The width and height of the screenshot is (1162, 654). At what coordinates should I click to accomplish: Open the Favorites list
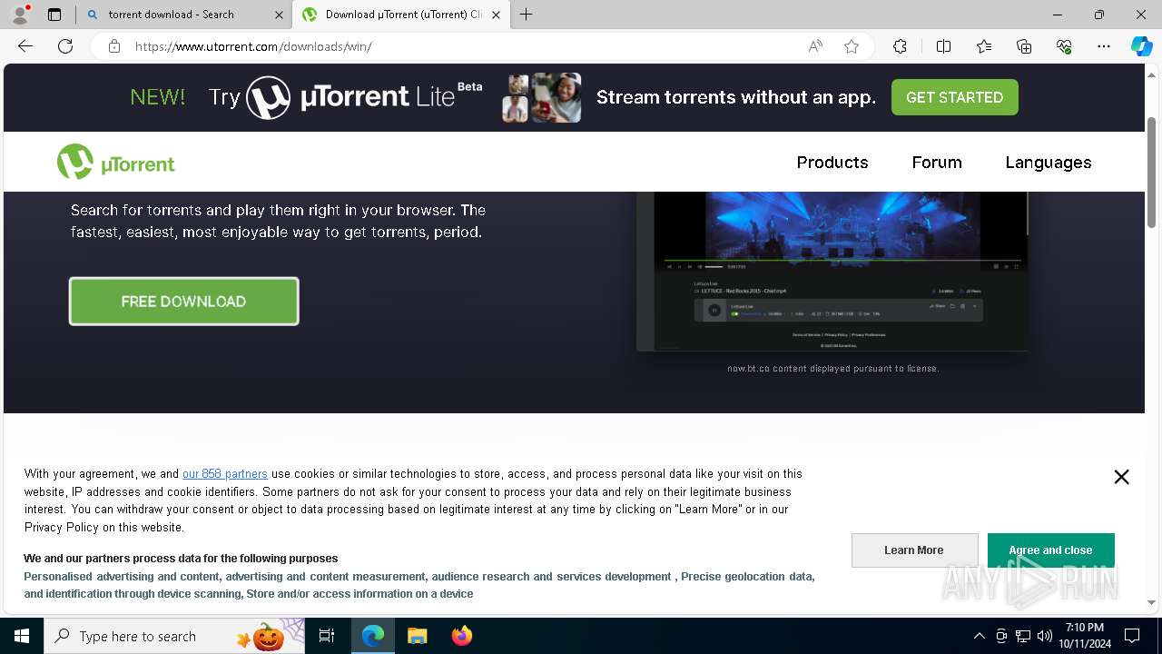tap(984, 46)
